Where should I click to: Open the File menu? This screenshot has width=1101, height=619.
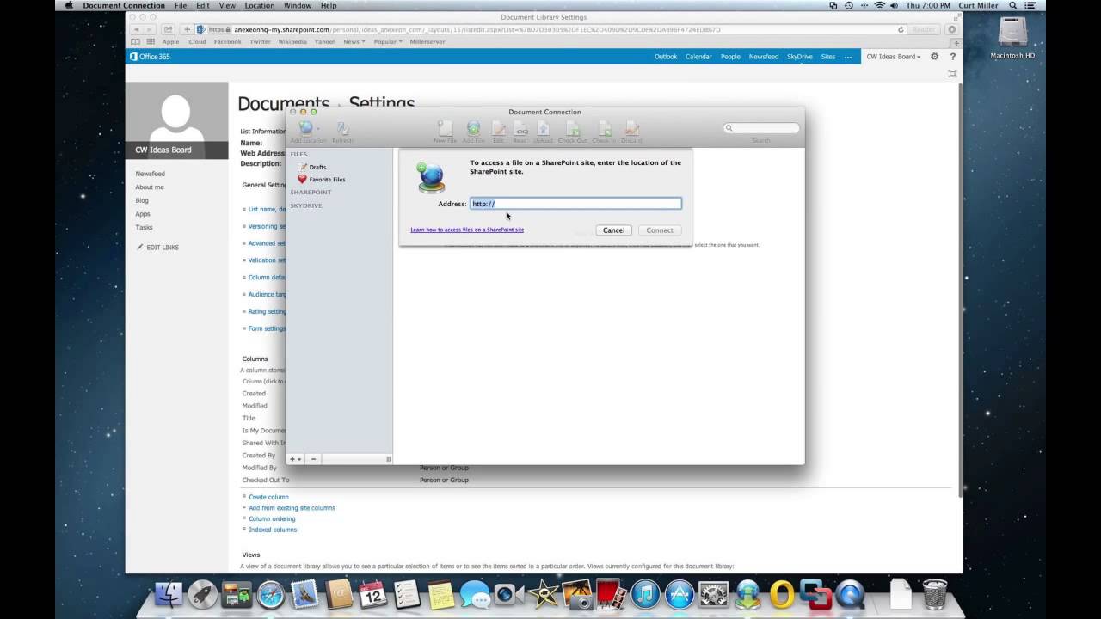pos(181,5)
